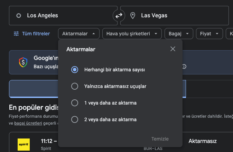Image resolution: width=233 pixels, height=152 pixels.
Task: Click the Tüm filtreler sliders icon
Action: tap(16, 34)
